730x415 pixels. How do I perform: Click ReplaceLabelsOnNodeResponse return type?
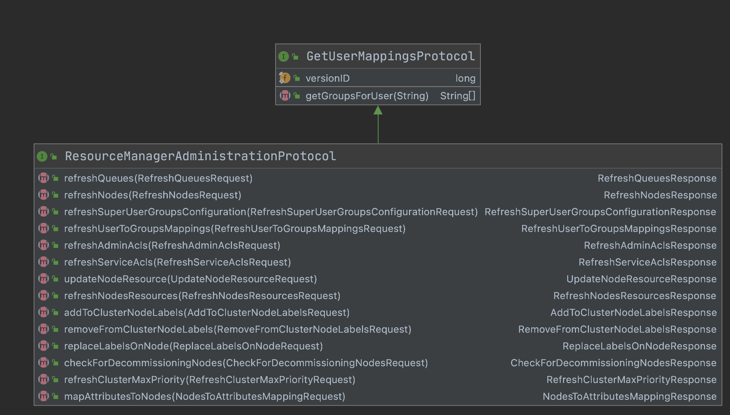[639, 346]
